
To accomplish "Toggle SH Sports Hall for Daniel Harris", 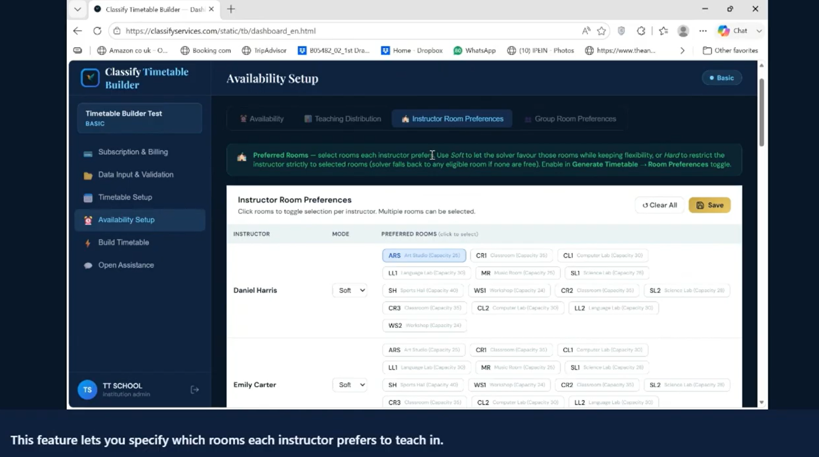I will [x=423, y=290].
